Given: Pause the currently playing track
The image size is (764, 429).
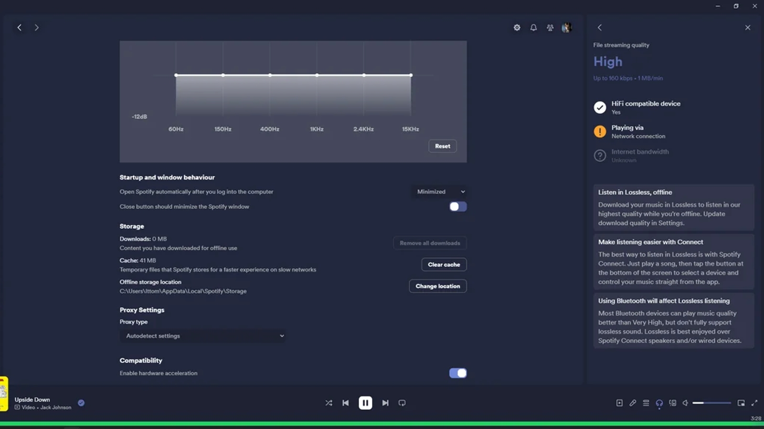Looking at the screenshot, I should tap(365, 403).
